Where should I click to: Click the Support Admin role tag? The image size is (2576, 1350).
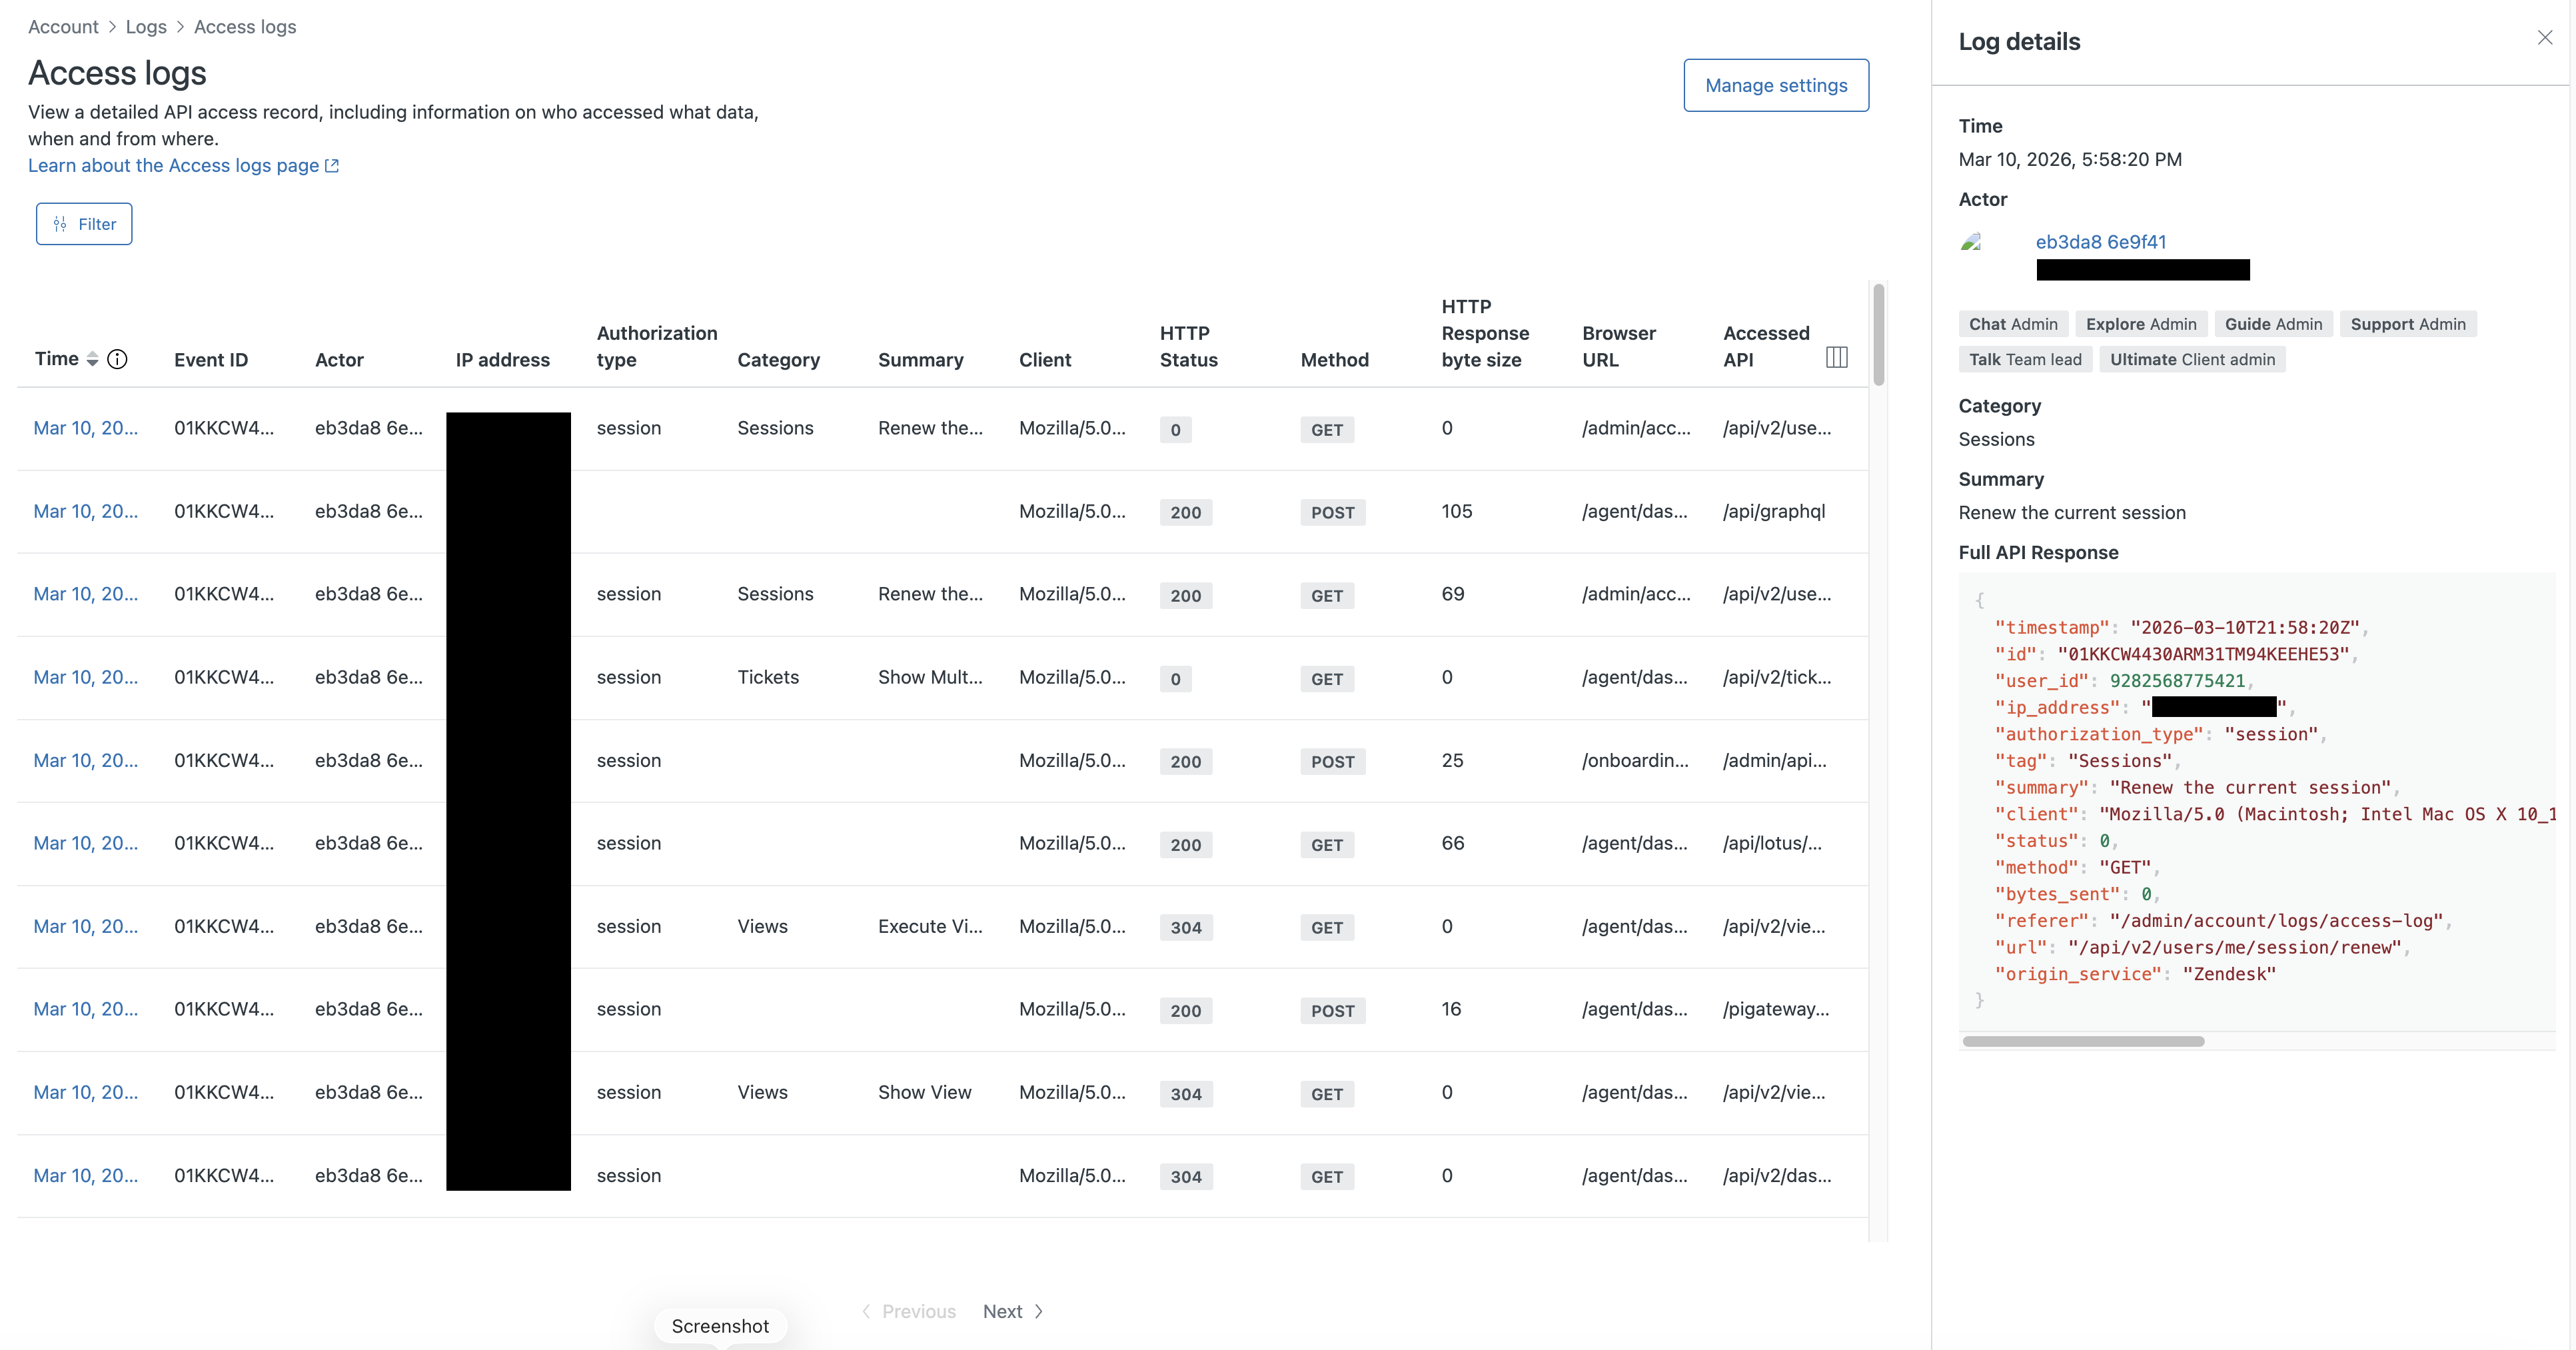(x=2407, y=324)
